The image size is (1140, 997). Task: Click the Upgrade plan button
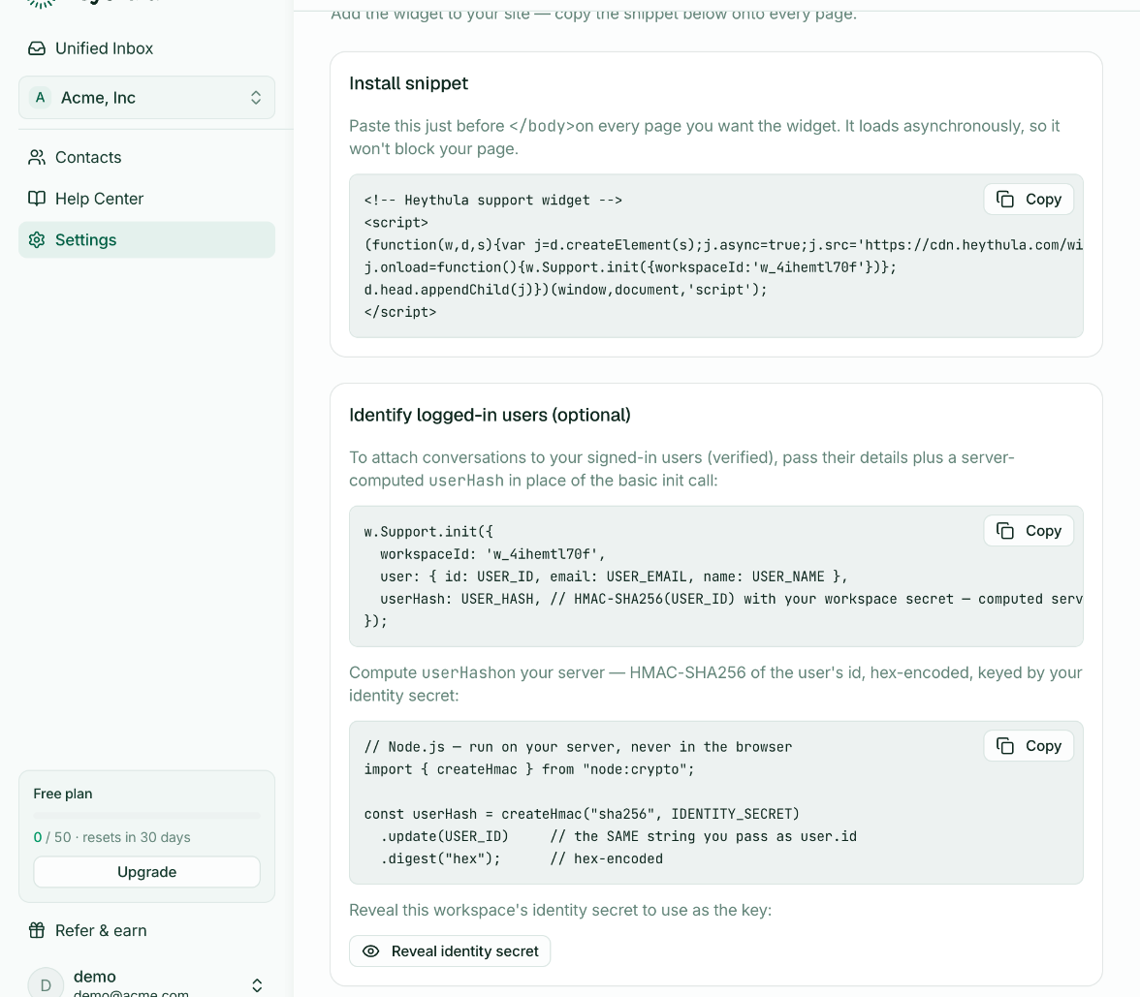[147, 872]
